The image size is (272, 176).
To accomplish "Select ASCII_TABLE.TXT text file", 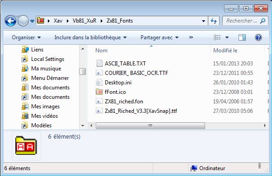I will point(125,63).
